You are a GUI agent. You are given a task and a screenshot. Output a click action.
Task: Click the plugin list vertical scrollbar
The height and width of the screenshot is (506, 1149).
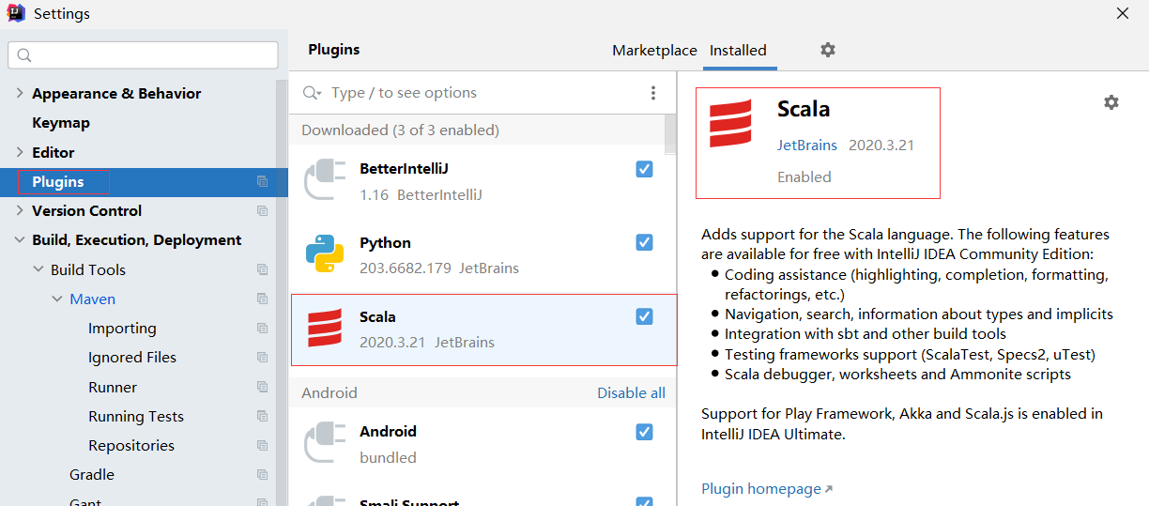click(x=670, y=134)
